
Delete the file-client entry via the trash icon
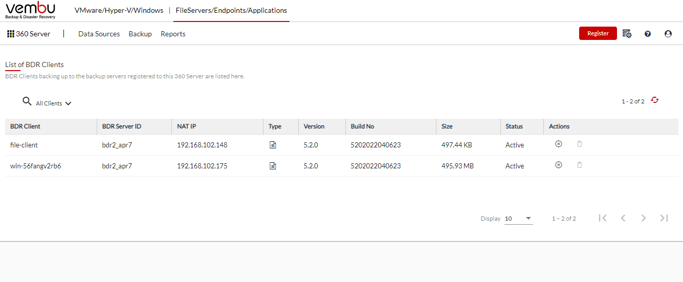(580, 144)
